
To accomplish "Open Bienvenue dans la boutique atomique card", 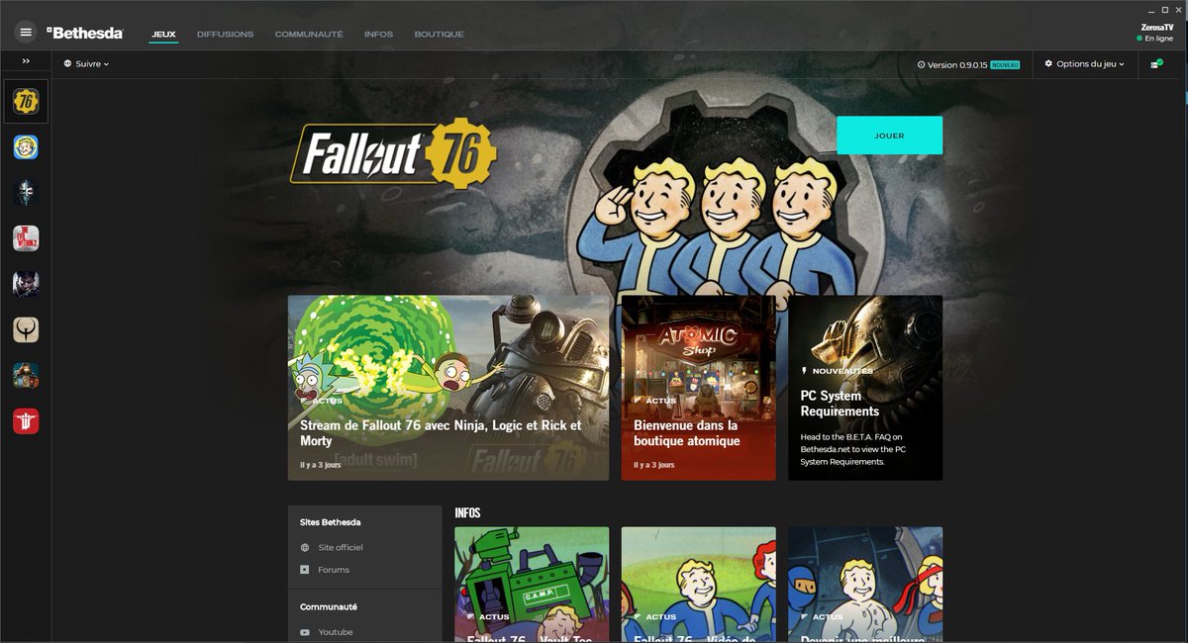I will [x=699, y=388].
